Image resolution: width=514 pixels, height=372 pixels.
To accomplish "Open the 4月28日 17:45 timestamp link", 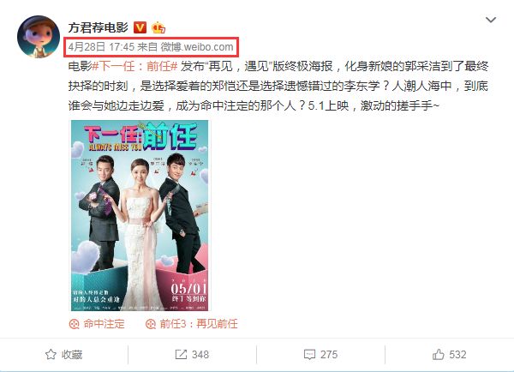I will tap(101, 47).
